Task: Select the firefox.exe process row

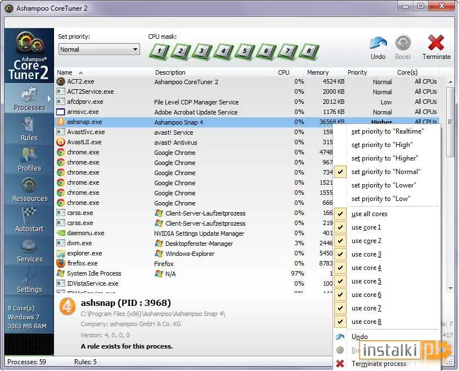Action: tap(193, 263)
